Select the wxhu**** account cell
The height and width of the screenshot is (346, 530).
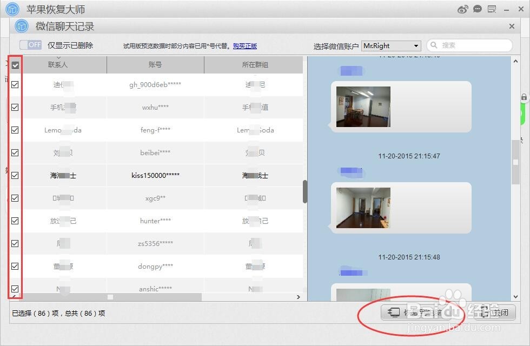[x=156, y=107]
